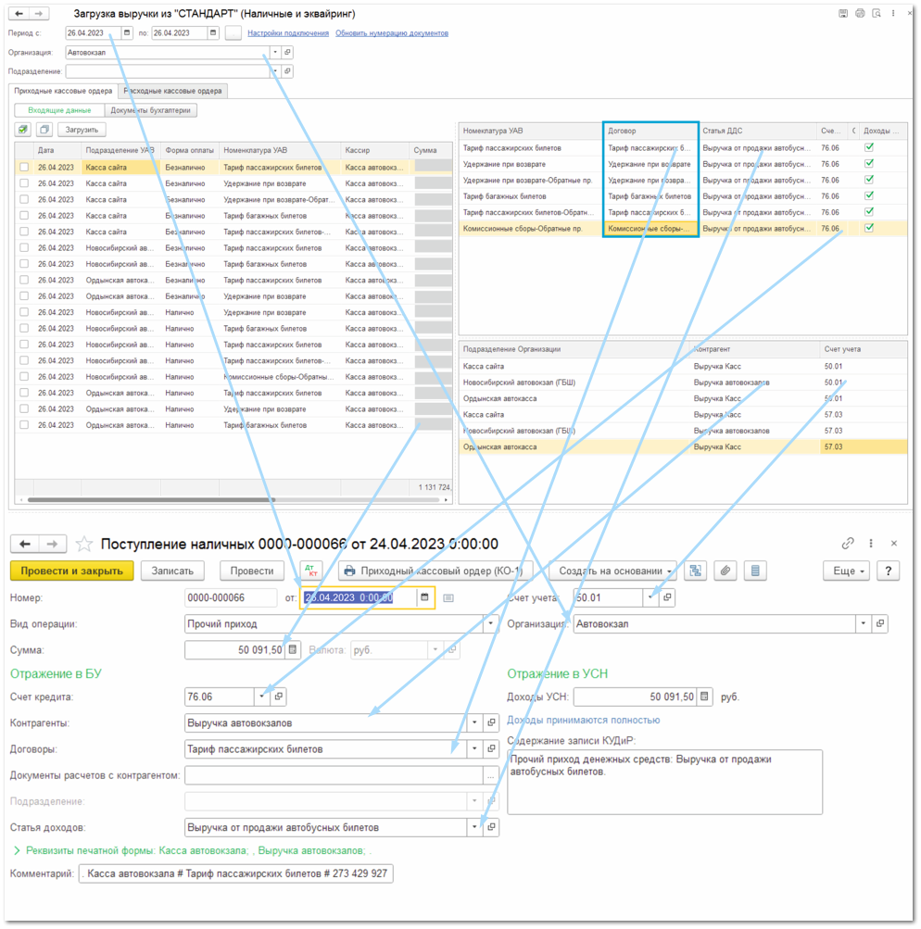Image resolution: width=921 pixels, height=929 pixels.
Task: Open the Настройки подключения link
Action: click(288, 33)
